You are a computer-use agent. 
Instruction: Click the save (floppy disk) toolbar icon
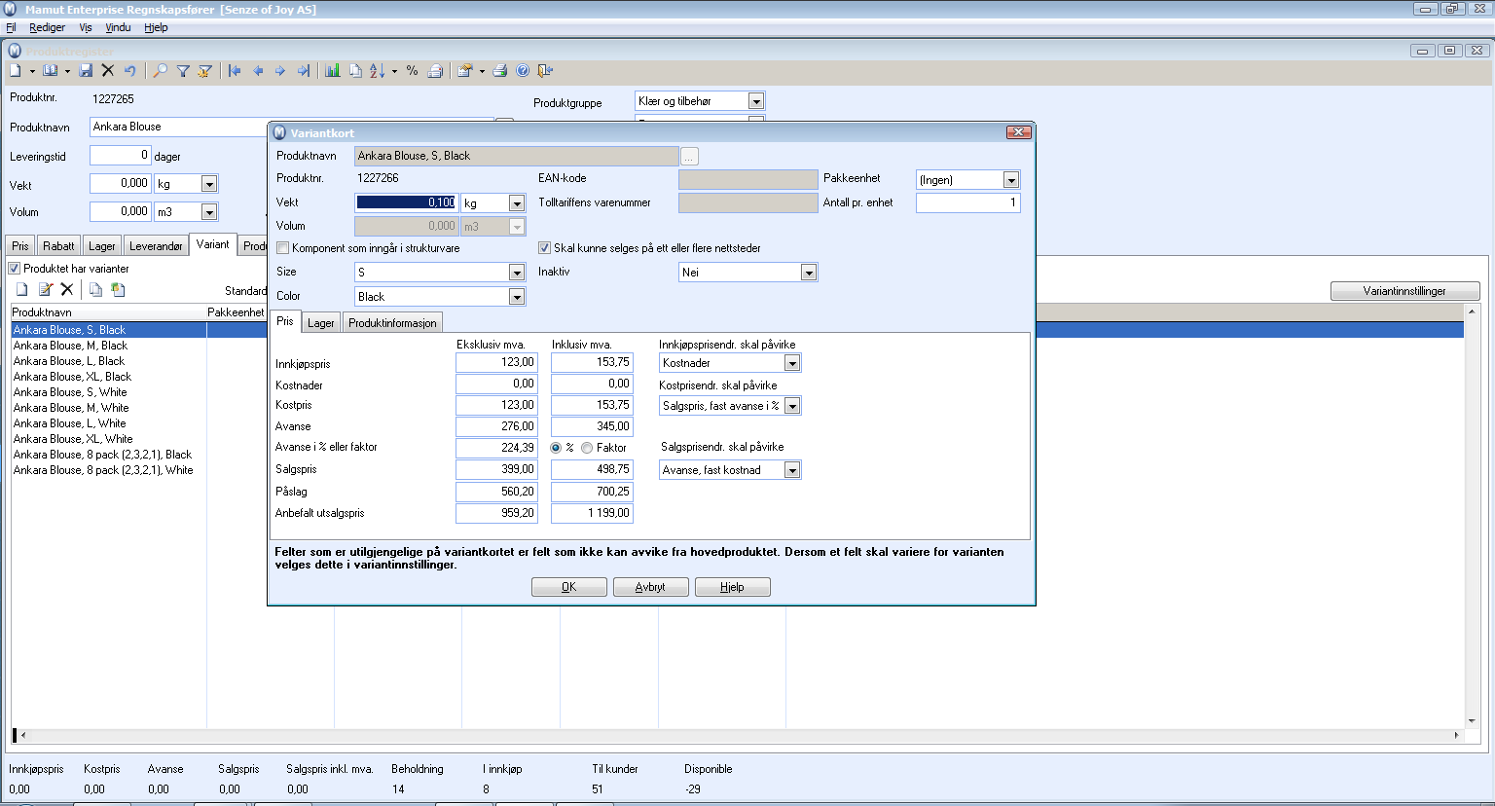(86, 71)
